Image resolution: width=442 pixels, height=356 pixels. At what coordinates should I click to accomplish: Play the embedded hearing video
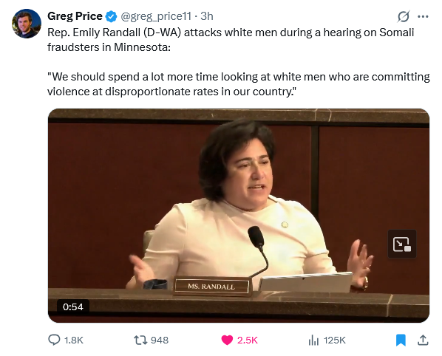click(x=239, y=216)
